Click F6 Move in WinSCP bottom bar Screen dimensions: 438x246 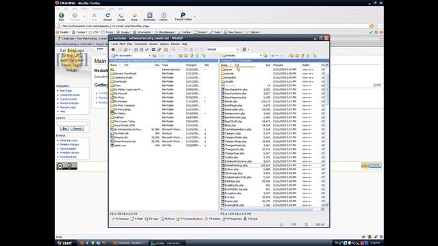[x=168, y=219]
